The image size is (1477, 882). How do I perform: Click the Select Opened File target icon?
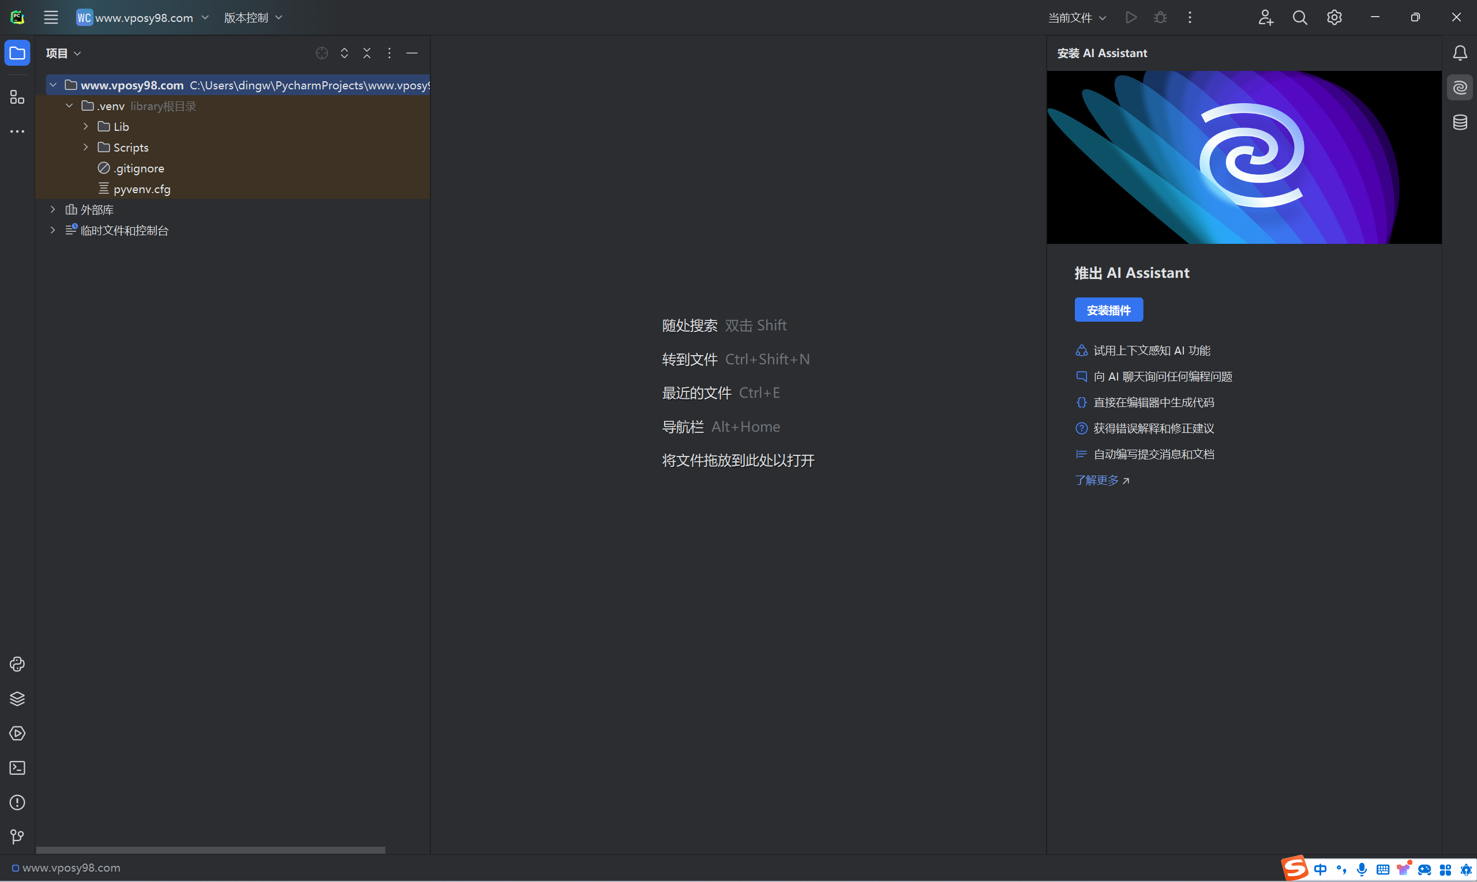(322, 53)
